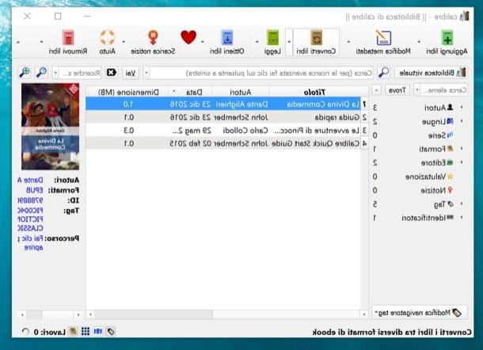The image size is (483, 350).
Task: Select La Divina Commedia title cell
Action: coord(314,105)
